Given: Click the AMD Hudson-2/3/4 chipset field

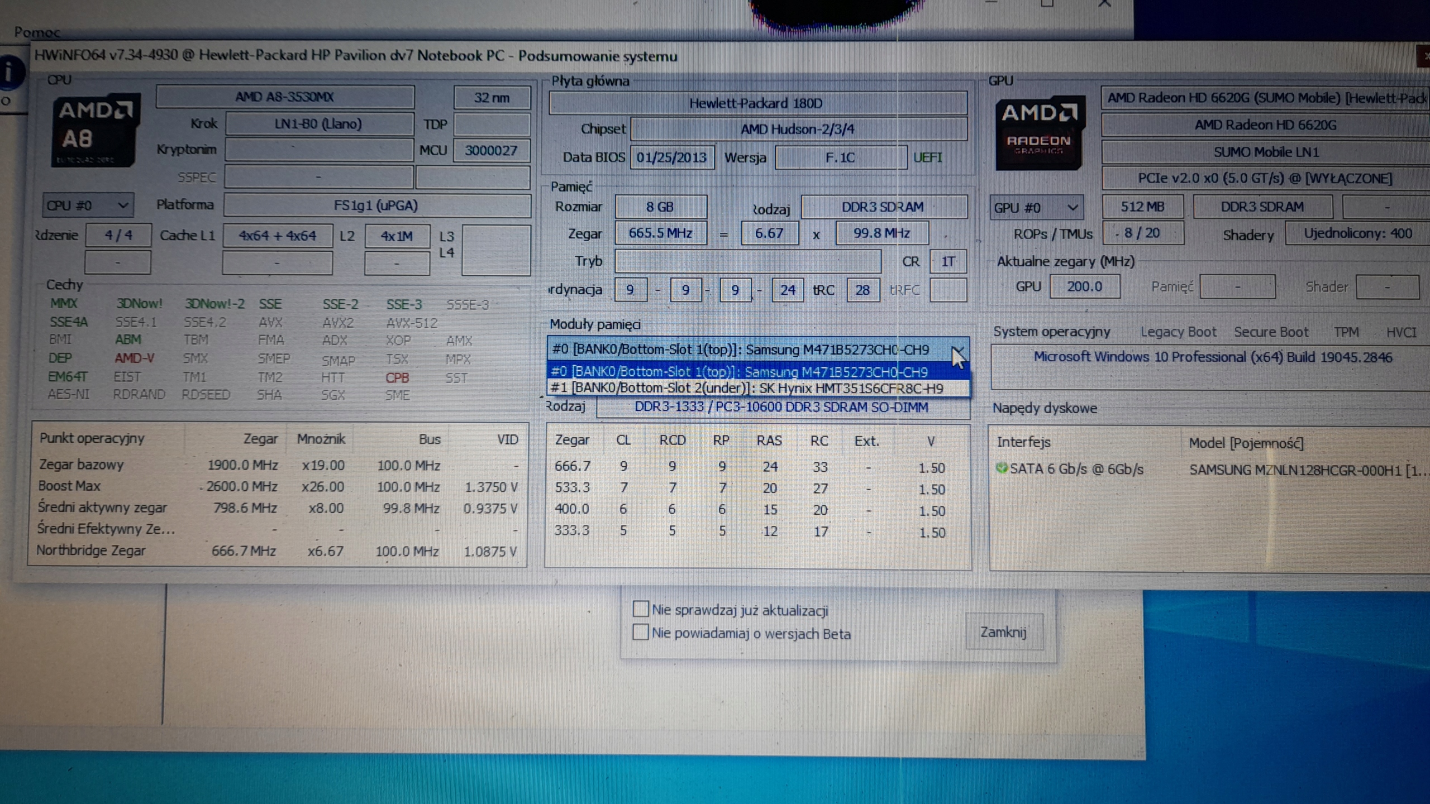Looking at the screenshot, I should point(798,129).
